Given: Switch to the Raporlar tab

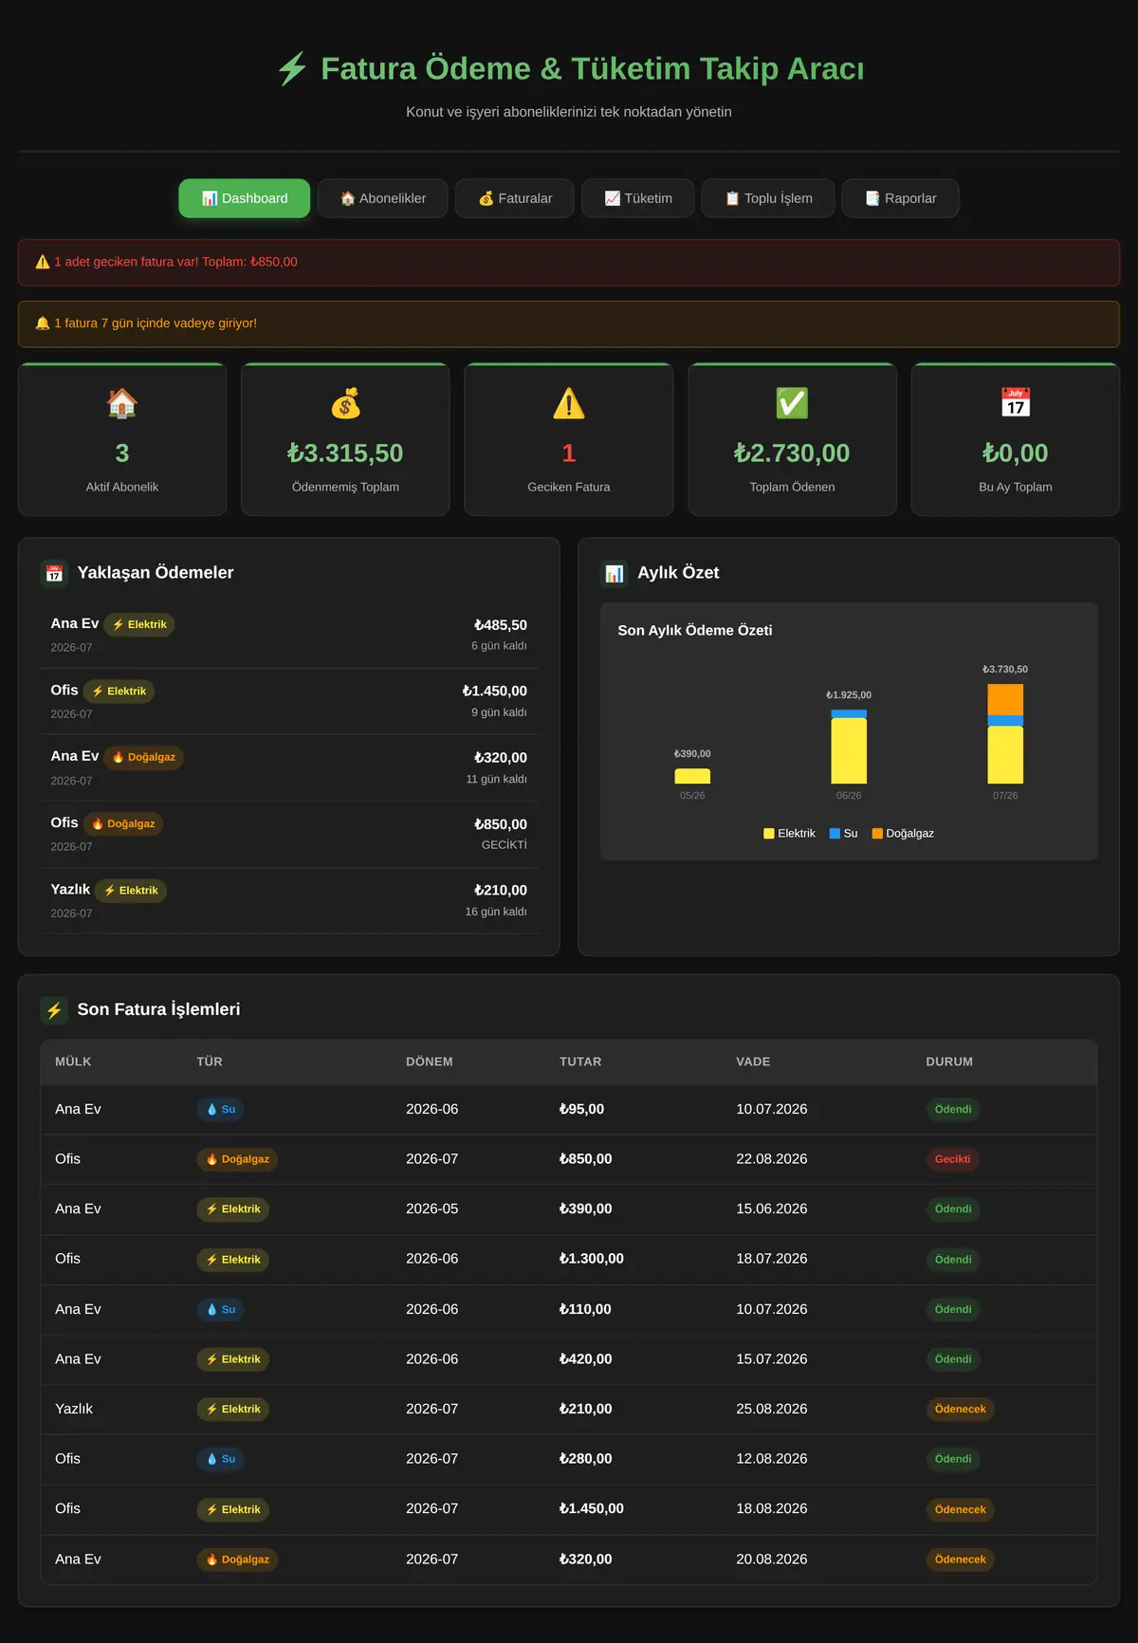Looking at the screenshot, I should (901, 198).
